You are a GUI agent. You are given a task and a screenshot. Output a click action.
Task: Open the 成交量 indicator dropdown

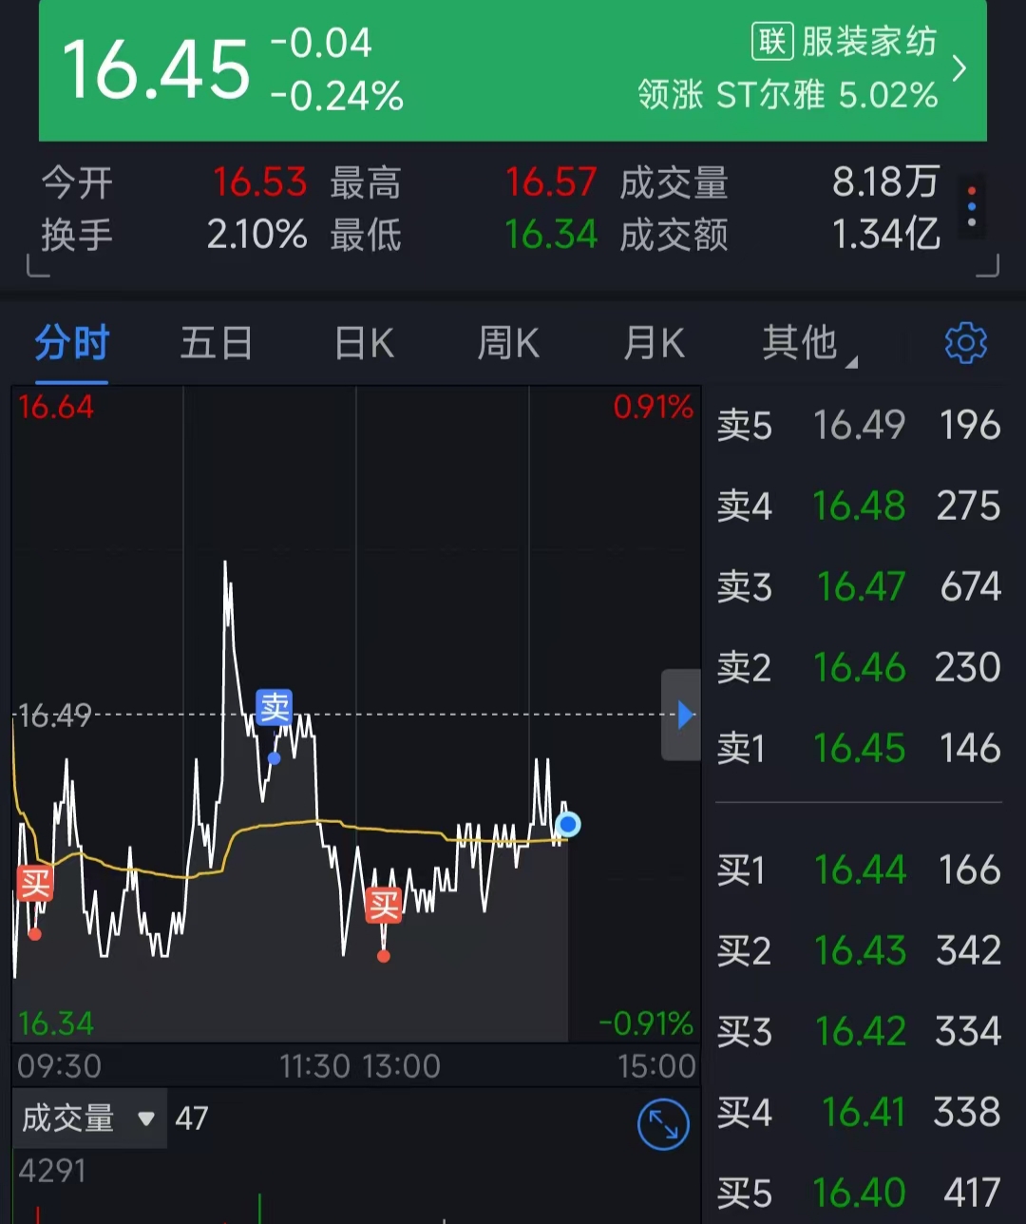pos(89,1119)
